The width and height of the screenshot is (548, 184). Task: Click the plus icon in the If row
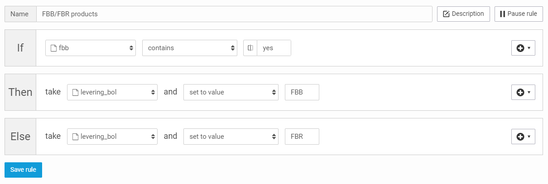click(x=520, y=48)
